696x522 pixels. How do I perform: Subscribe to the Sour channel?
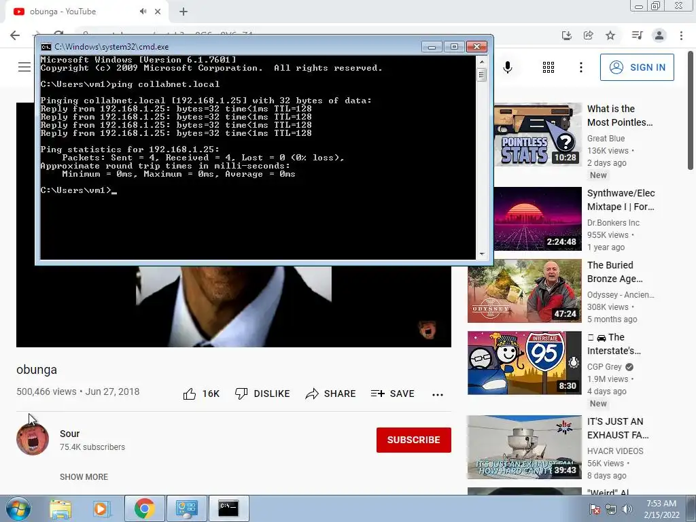coord(414,440)
